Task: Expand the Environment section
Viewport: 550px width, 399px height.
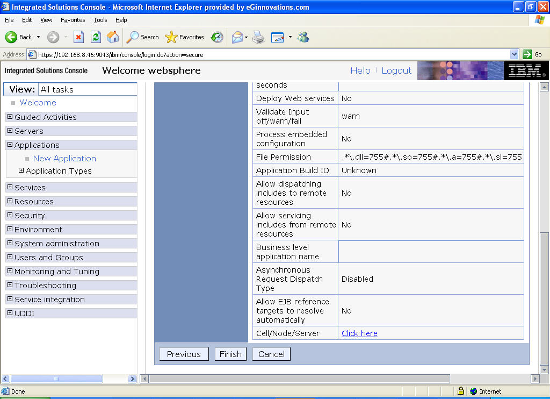Action: point(10,229)
